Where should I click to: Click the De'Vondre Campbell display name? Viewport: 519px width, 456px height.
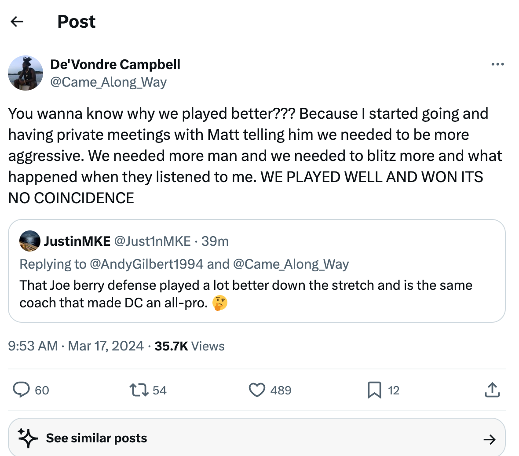point(115,64)
